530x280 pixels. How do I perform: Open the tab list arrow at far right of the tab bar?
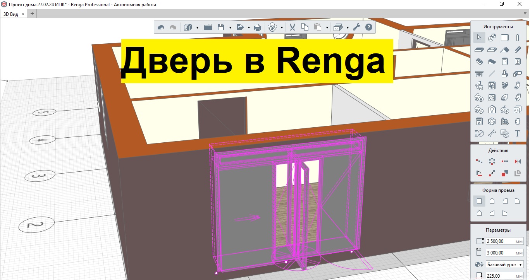(525, 13)
